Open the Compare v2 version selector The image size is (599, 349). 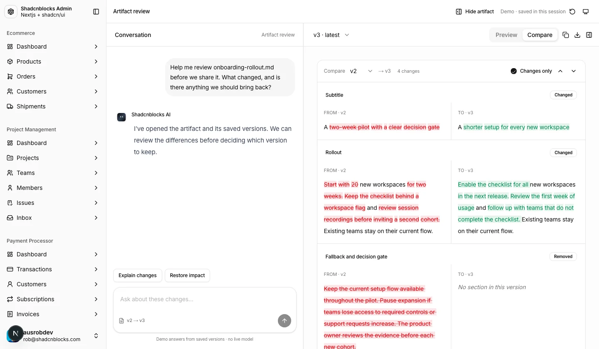pyautogui.click(x=361, y=71)
